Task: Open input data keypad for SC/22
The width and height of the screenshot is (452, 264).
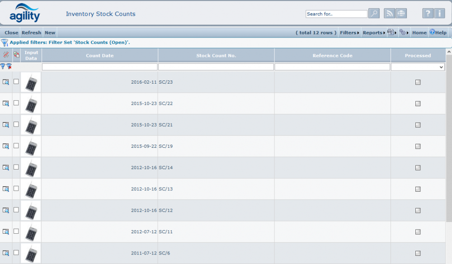Action: pyautogui.click(x=31, y=104)
